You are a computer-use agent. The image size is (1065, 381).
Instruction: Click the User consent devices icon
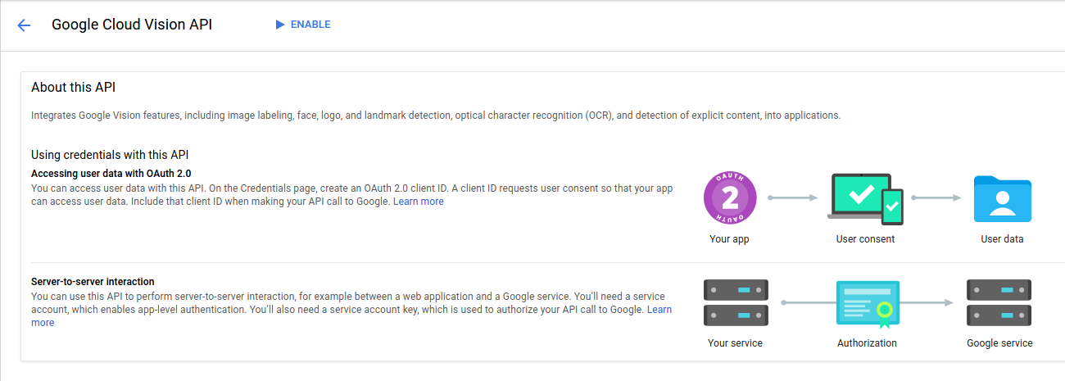(865, 198)
